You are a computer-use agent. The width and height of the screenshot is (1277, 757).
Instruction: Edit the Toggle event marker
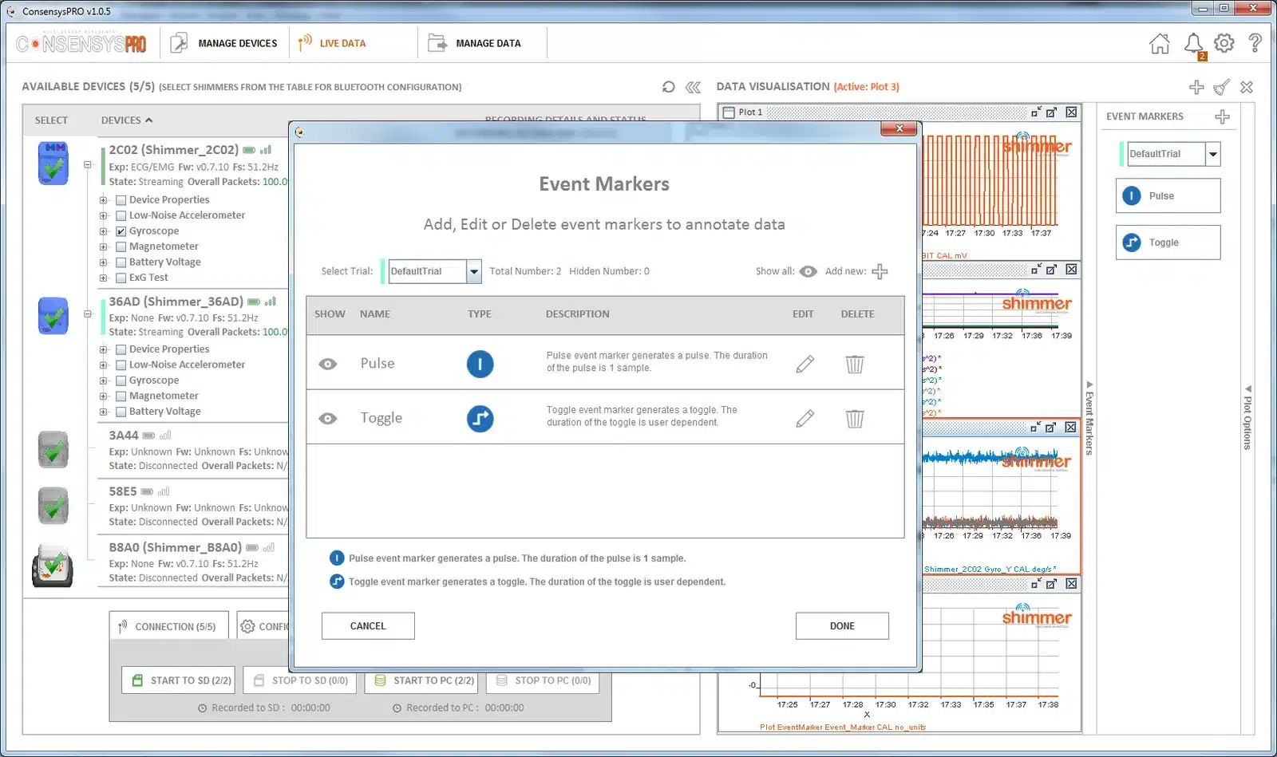[805, 418]
